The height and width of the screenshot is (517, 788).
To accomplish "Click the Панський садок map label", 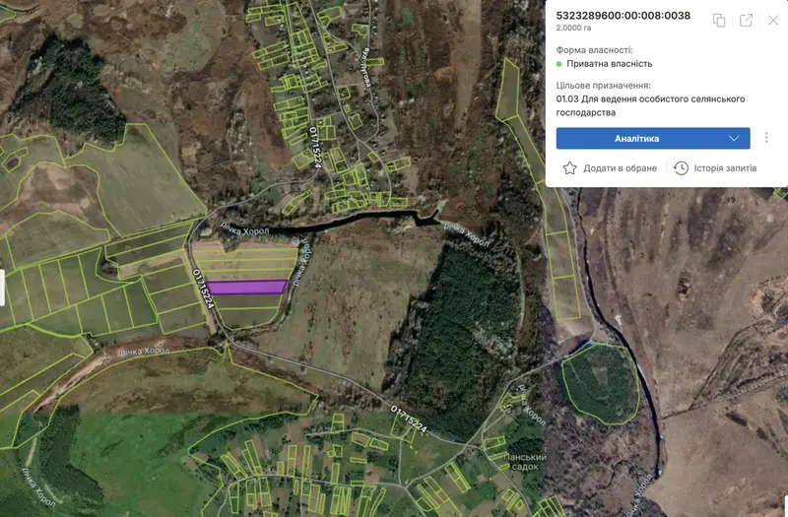I will (x=525, y=462).
